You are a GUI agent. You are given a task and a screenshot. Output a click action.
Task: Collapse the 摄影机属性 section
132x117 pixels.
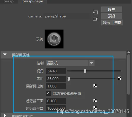point(5,54)
